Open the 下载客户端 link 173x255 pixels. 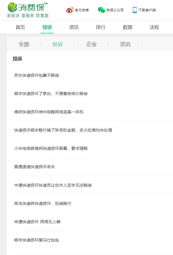(x=147, y=10)
